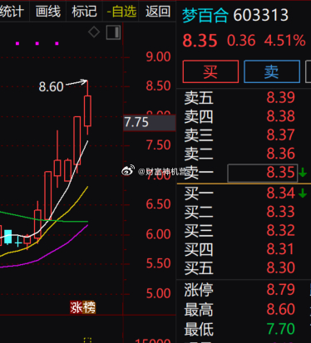Click the 6.00 axis price label

coord(158,234)
